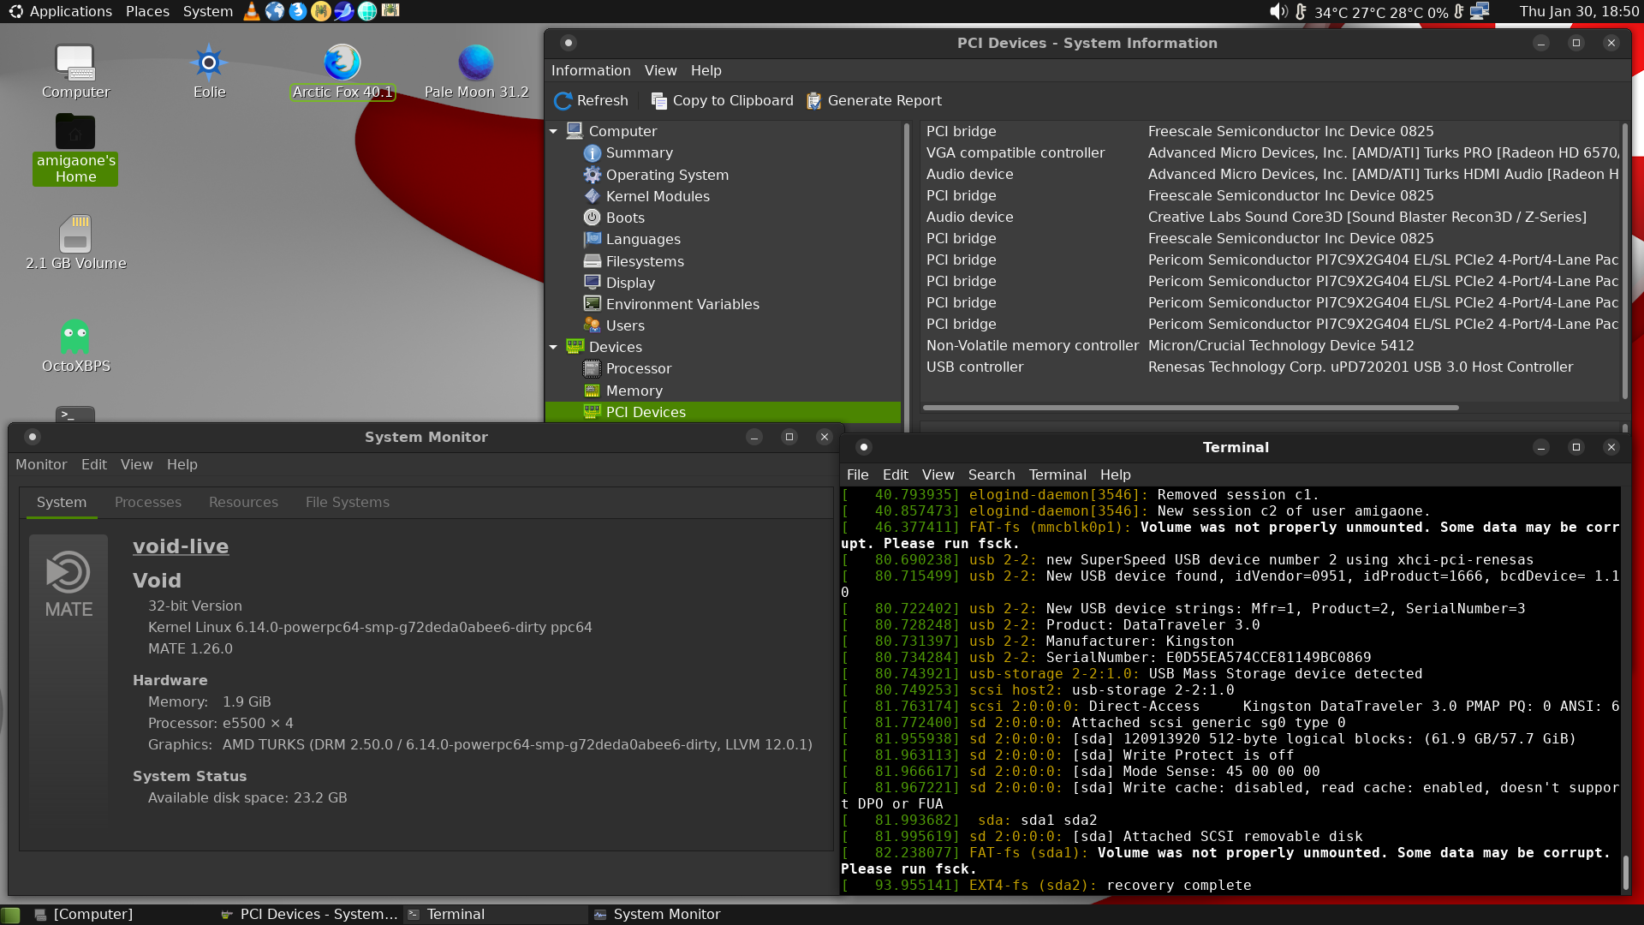
Task: Open Monitor menu in System Monitor
Action: 41,464
